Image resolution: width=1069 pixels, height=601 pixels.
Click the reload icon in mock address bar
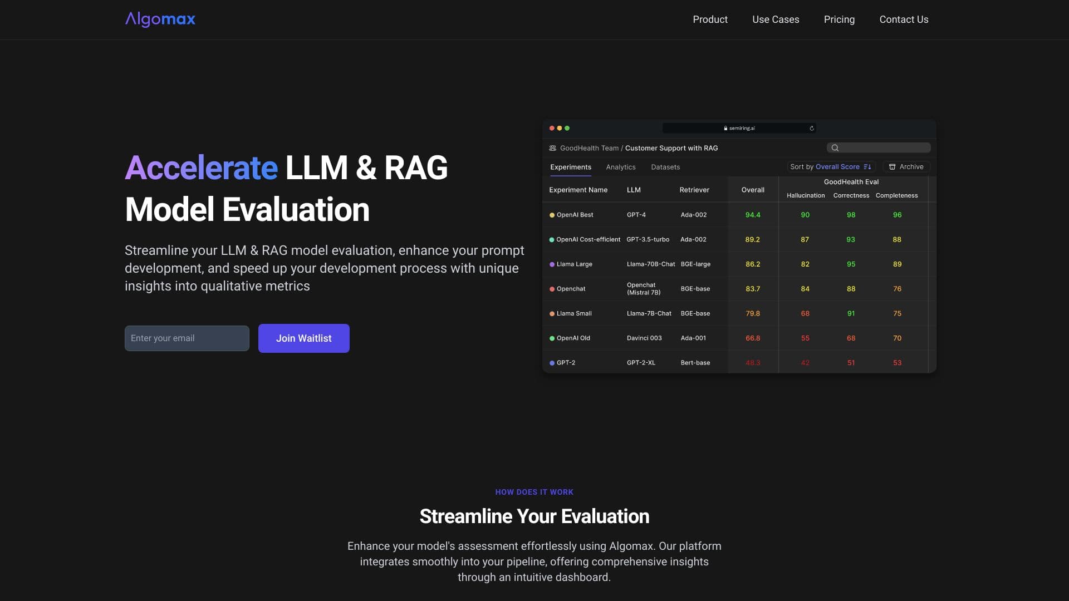(812, 129)
